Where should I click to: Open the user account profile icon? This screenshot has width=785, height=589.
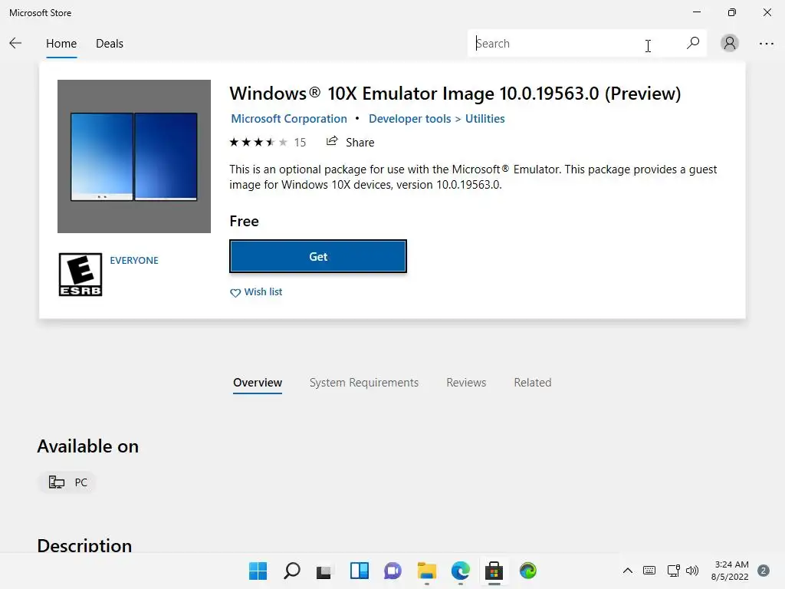[x=730, y=43]
